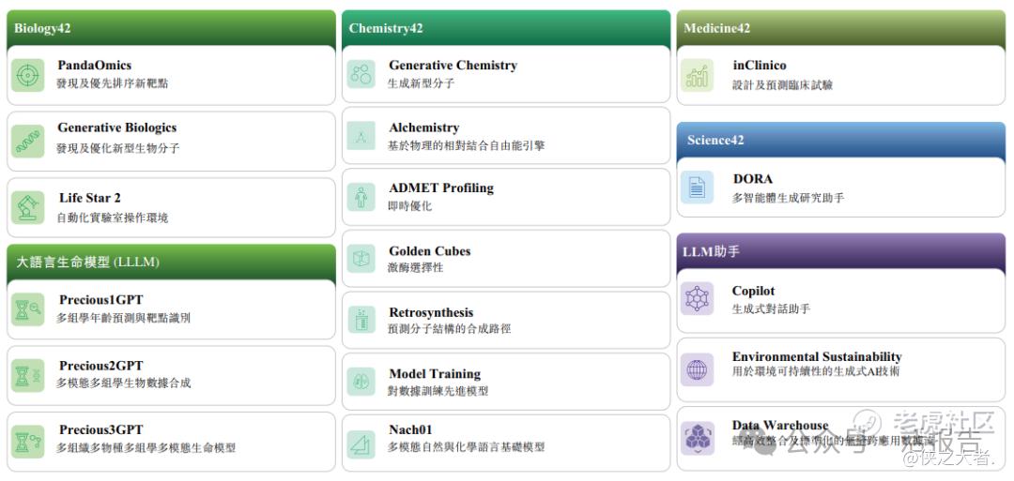Click the PandaOmics target icon
1014x481 pixels.
28,75
